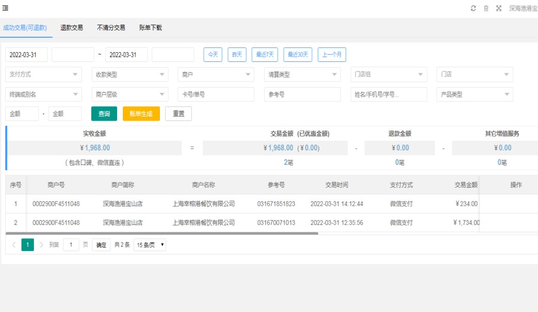The width and height of the screenshot is (538, 312).
Task: Open the 清算类型 dropdown
Action: coord(302,74)
